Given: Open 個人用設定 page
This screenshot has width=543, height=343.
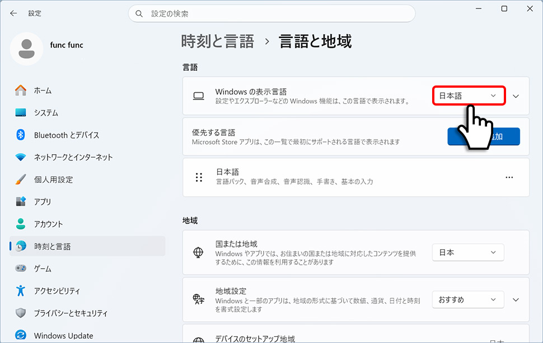Looking at the screenshot, I should pyautogui.click(x=87, y=179).
